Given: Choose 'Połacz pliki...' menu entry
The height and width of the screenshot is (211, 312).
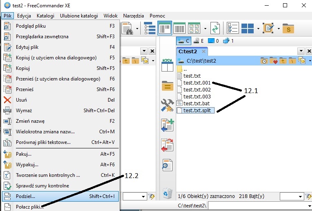Looking at the screenshot, I should pyautogui.click(x=60, y=207).
